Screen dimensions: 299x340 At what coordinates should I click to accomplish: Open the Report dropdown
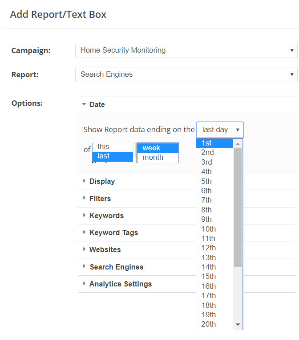pos(186,75)
